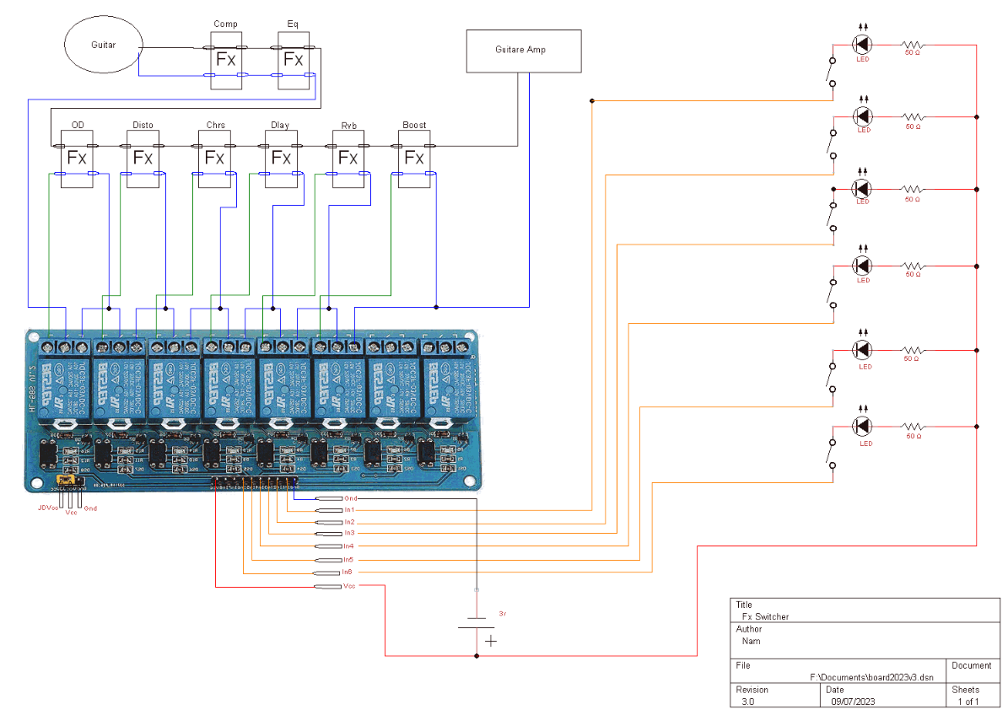This screenshot has width=1008, height=715.
Task: Click the In4 pin label
Action: (348, 546)
